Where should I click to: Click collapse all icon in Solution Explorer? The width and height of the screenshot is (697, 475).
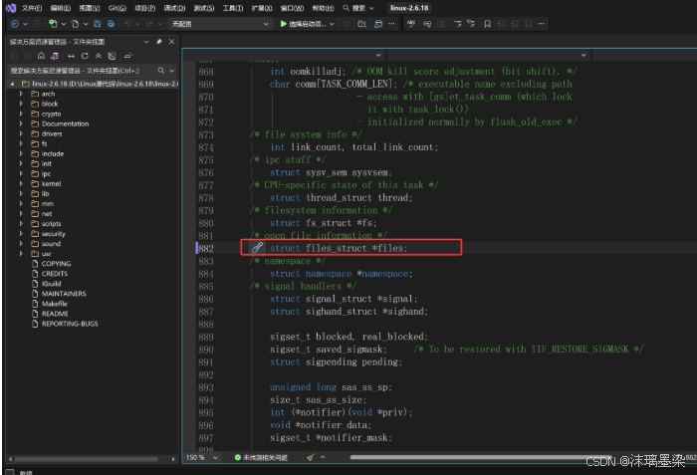(99, 56)
